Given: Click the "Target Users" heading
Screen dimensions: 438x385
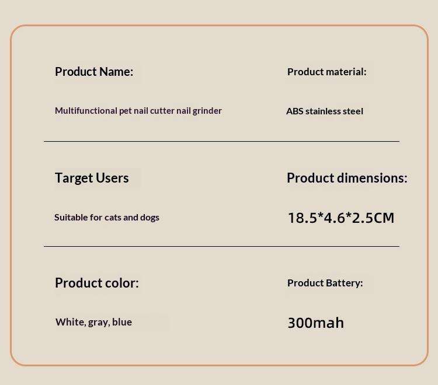Looking at the screenshot, I should (92, 178).
